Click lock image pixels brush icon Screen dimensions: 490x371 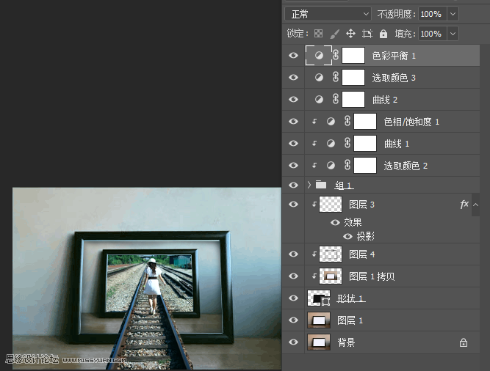pos(335,34)
